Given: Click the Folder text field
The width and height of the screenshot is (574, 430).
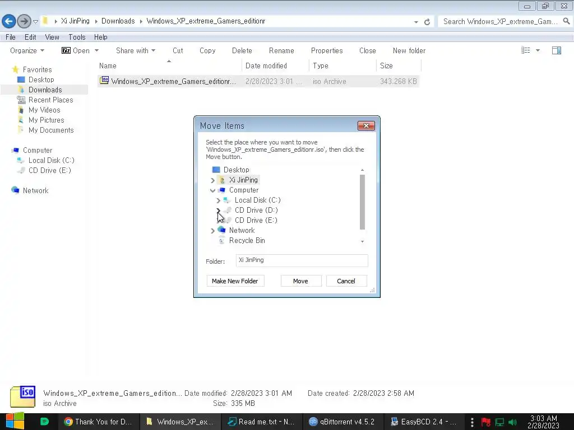Looking at the screenshot, I should tap(302, 260).
